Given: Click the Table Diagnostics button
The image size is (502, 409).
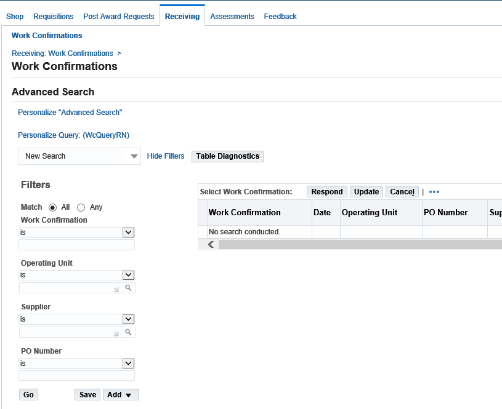Looking at the screenshot, I should 228,156.
